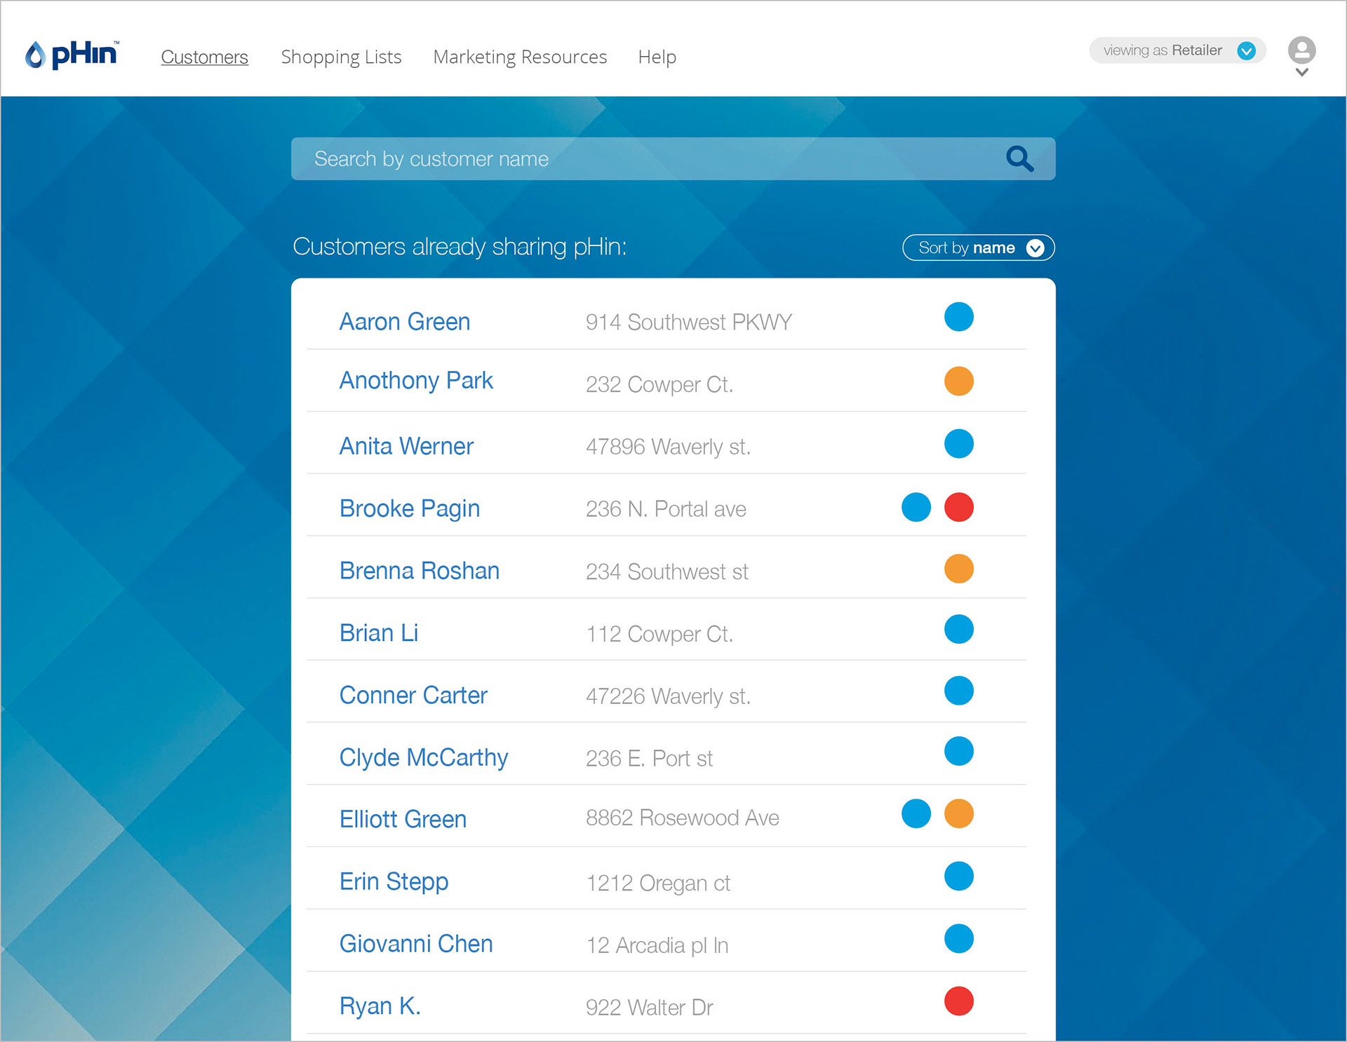This screenshot has height=1042, width=1347.
Task: Select address 236 N. Portal ave
Action: coord(666,509)
